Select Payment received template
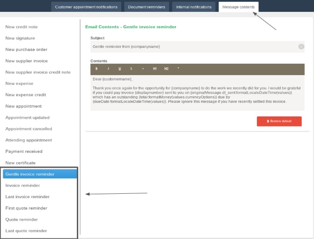314x239 pixels. point(24,151)
